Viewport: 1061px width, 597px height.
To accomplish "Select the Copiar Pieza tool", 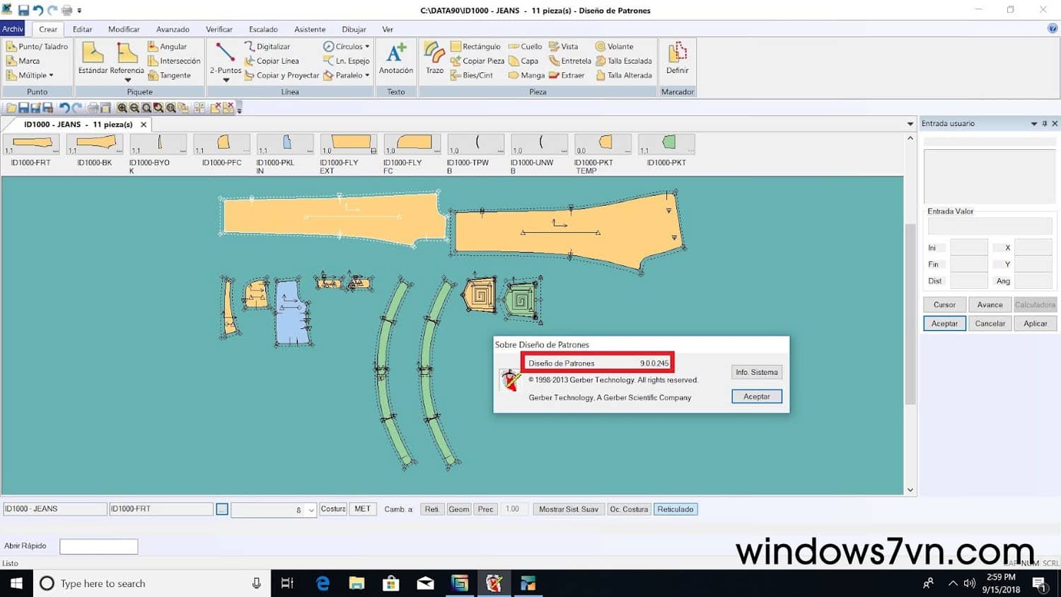I will pos(477,61).
